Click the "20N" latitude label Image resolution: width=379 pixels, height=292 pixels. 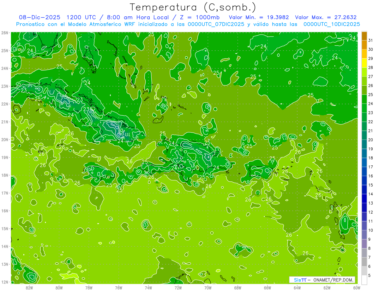5,140
